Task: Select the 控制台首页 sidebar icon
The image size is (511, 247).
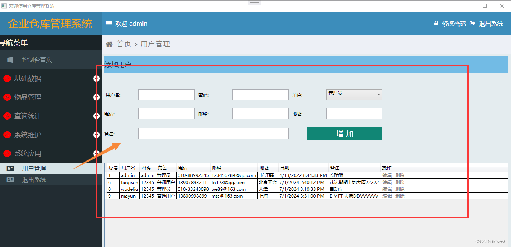Action: (x=10, y=59)
